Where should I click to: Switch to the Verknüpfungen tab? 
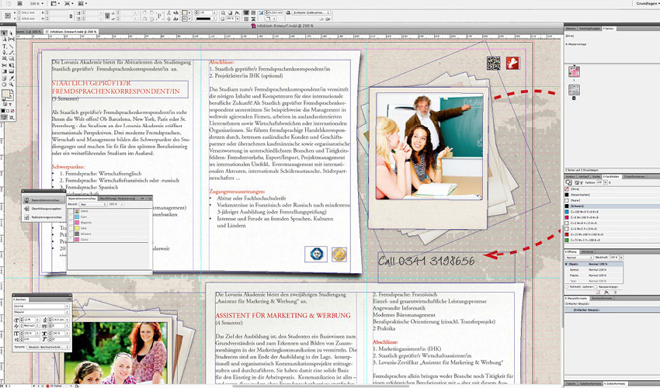(x=589, y=28)
